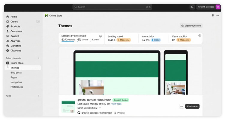This screenshot has width=225, height=120.
Task: Click the info icon beside Sessions by device type
Action: (x=100, y=36)
